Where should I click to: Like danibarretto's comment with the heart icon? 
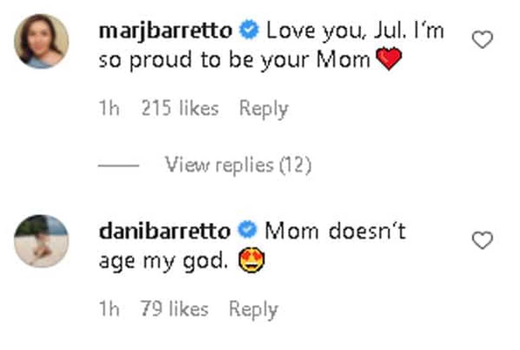pos(482,240)
